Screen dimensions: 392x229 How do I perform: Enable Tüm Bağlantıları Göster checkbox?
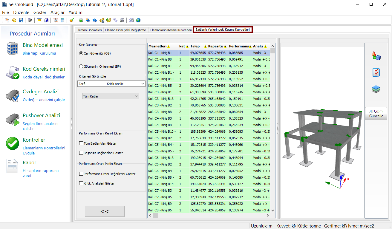pos(81,143)
